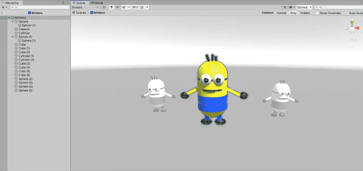Select the Cube object without number

click(x=22, y=45)
